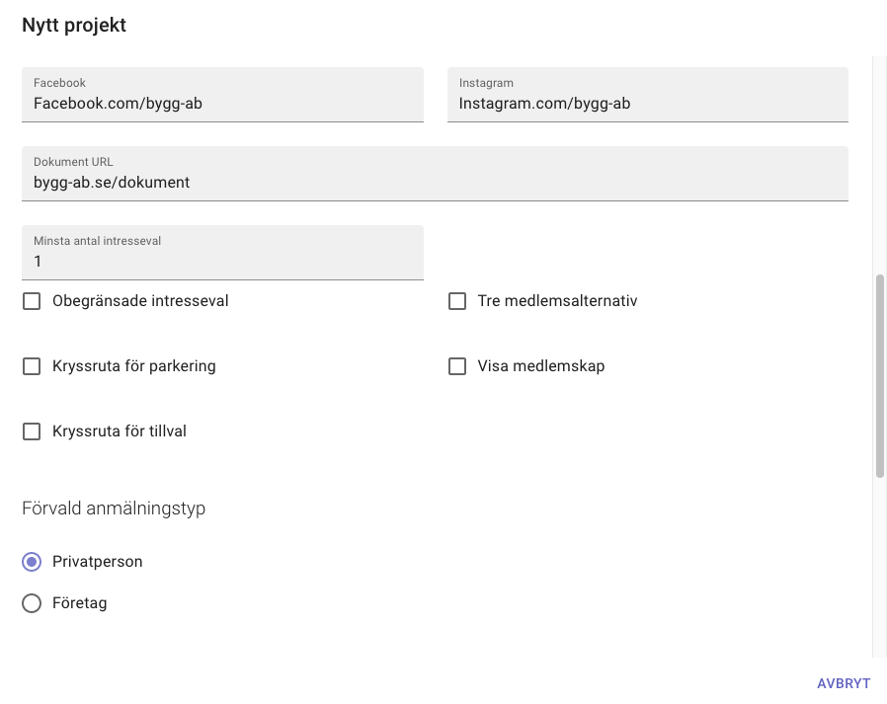Select the "Företag" radio button
The height and width of the screenshot is (704, 887).
click(31, 602)
